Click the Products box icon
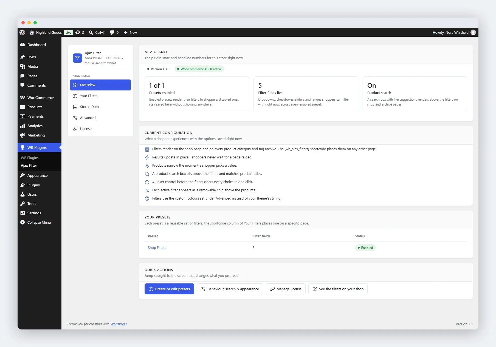Screen dimensions: 496x347 [22, 107]
